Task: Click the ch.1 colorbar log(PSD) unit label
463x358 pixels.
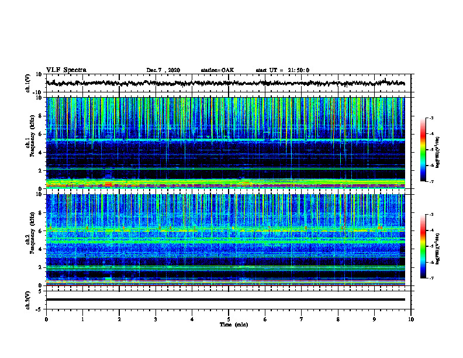Action: click(438, 153)
